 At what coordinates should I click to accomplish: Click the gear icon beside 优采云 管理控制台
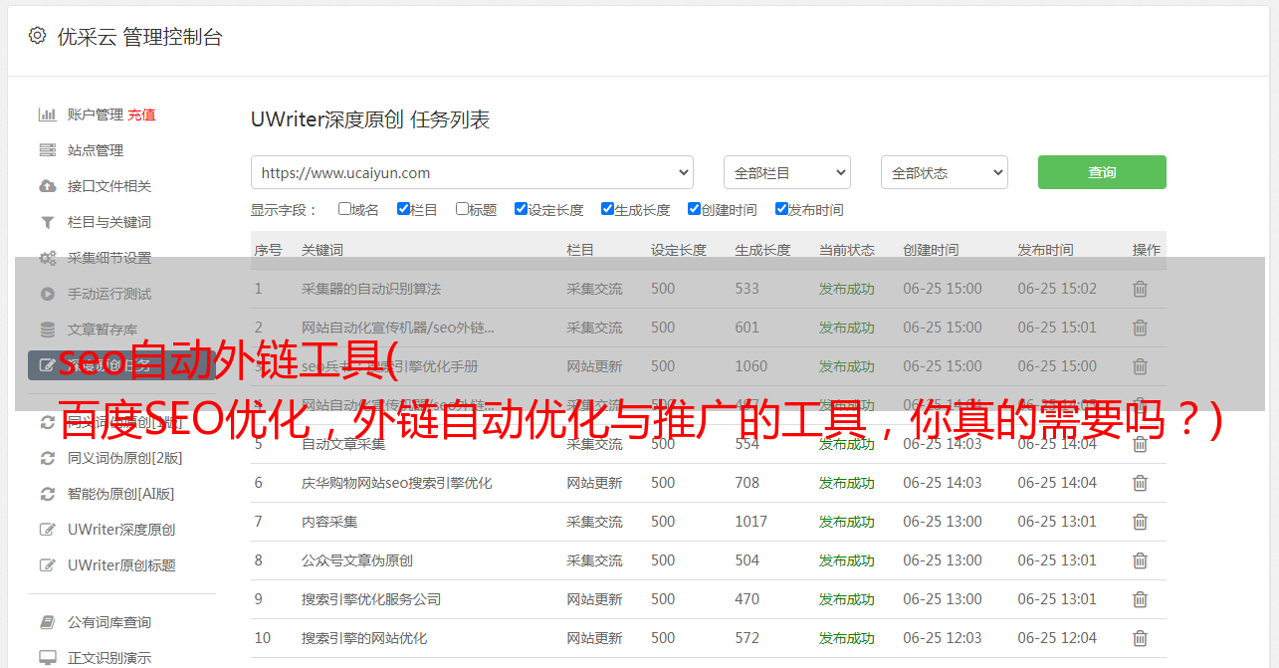37,36
